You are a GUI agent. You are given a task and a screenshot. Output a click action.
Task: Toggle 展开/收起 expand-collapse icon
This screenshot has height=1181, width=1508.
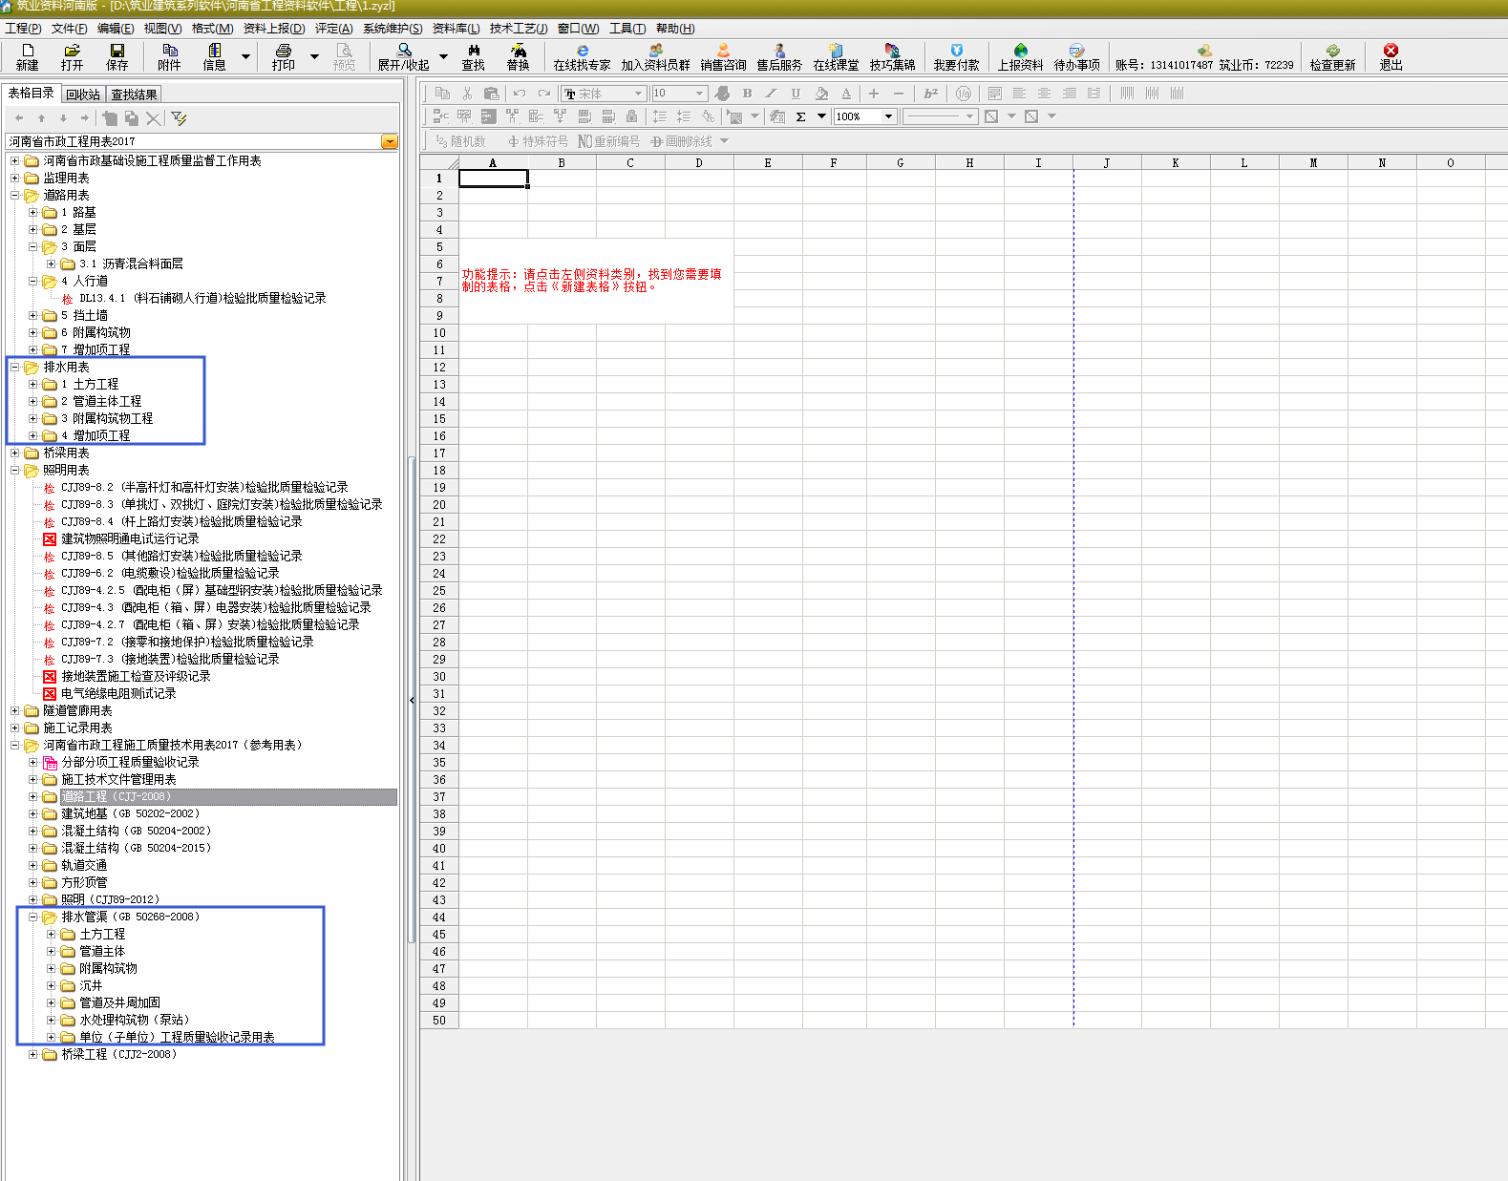403,56
